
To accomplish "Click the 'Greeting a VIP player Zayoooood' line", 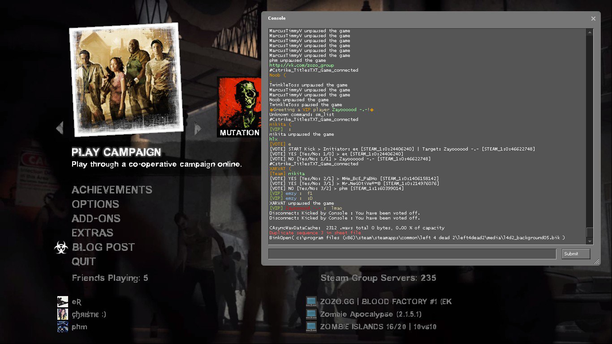I will 322,110.
